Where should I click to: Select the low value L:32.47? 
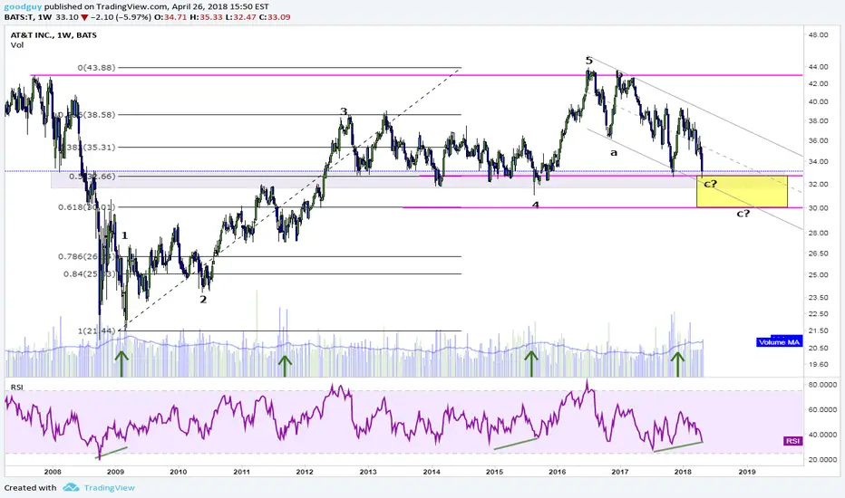[x=240, y=17]
